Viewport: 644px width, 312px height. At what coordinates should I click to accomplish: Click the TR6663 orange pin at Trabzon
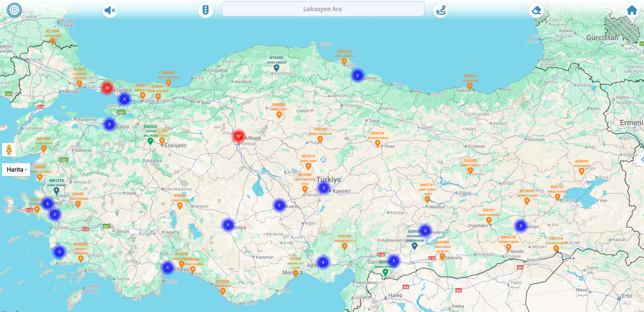[x=470, y=86]
